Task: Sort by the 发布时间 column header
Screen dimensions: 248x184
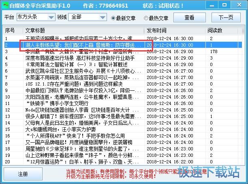Action: coord(175,30)
